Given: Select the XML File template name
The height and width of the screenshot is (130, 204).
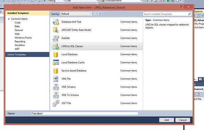Looking at the screenshot, I should [66, 79].
